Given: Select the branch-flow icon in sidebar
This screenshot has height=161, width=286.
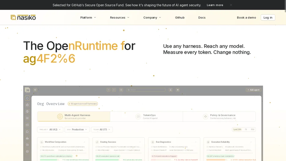Looking at the screenshot, I should click(28, 145).
